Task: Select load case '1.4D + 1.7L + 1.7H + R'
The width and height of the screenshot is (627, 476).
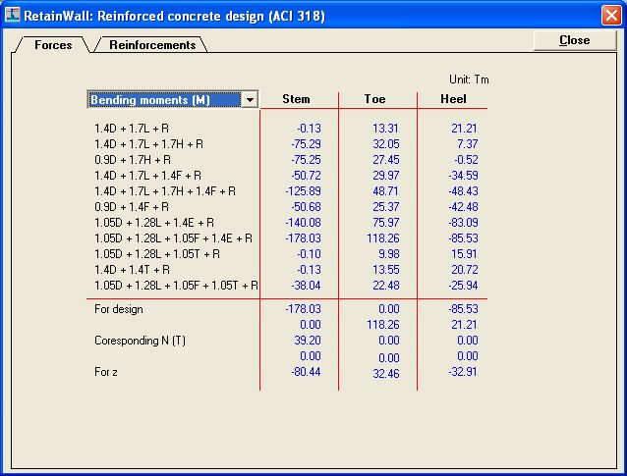Action: coord(148,143)
